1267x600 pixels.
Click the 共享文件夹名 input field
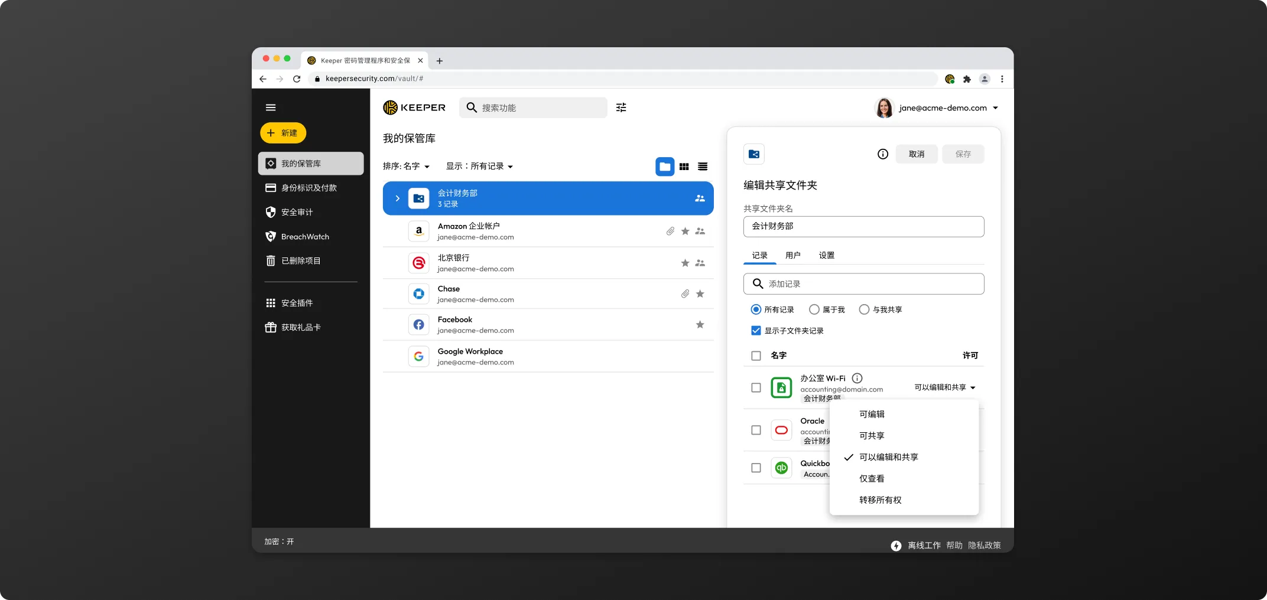(864, 227)
